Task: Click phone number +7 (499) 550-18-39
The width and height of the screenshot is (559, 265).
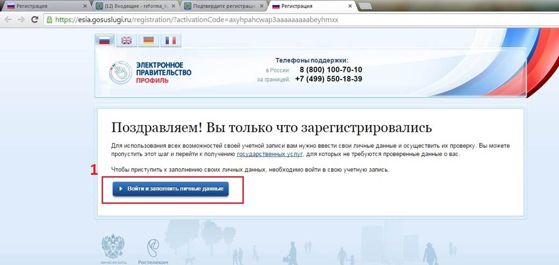Action: click(x=329, y=79)
